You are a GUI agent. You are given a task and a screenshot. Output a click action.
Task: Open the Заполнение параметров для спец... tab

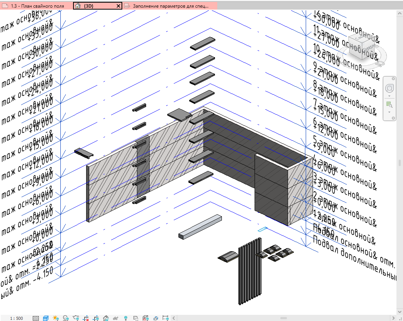170,6
